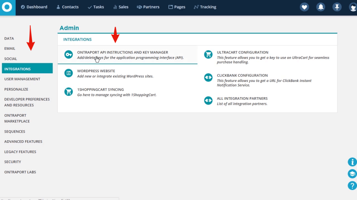
Task: Open the question mark help icon
Action: pyautogui.click(x=352, y=186)
